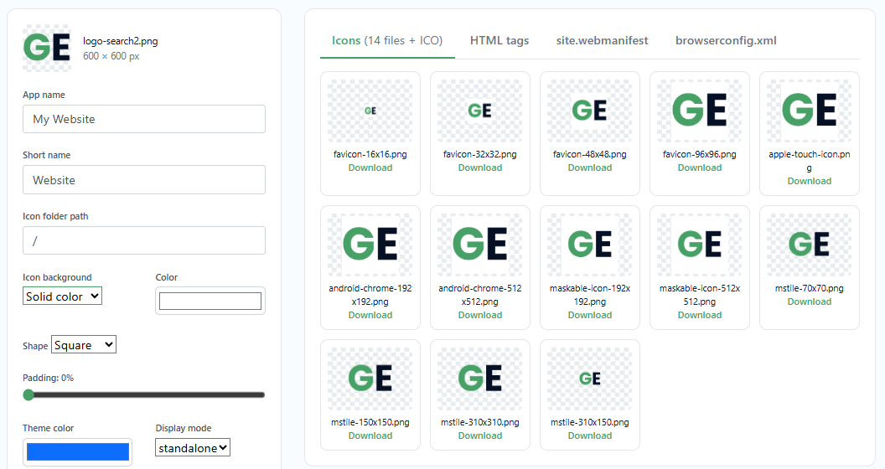This screenshot has height=469, width=885.
Task: Click the maskable-icon-512x512.png preview image
Action: [699, 245]
